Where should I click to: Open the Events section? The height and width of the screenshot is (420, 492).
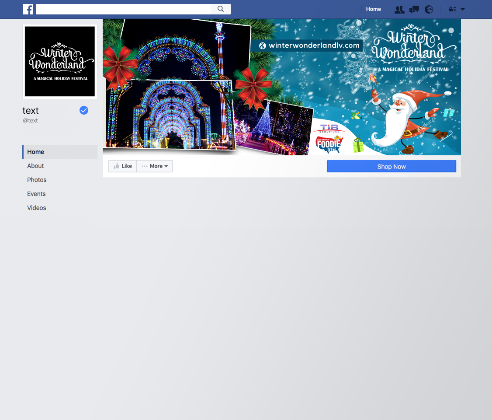[36, 194]
